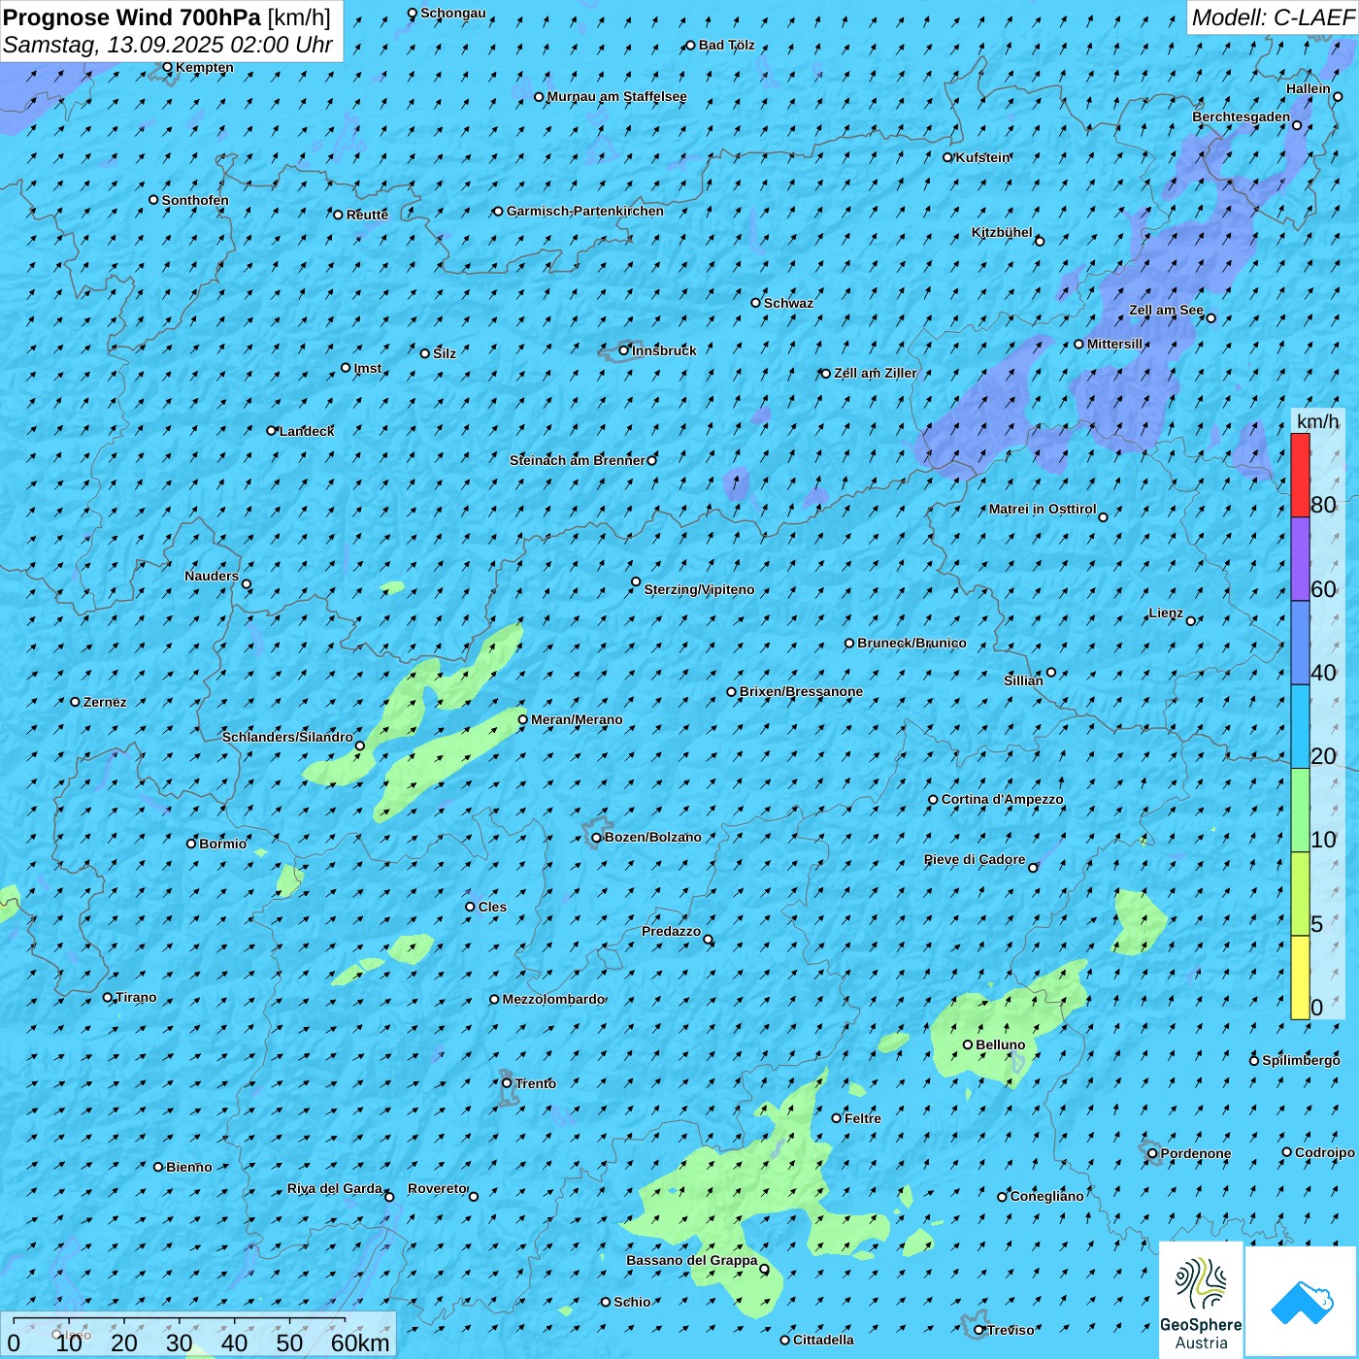Click the yellow 0 km/h legend color

coord(1300,978)
